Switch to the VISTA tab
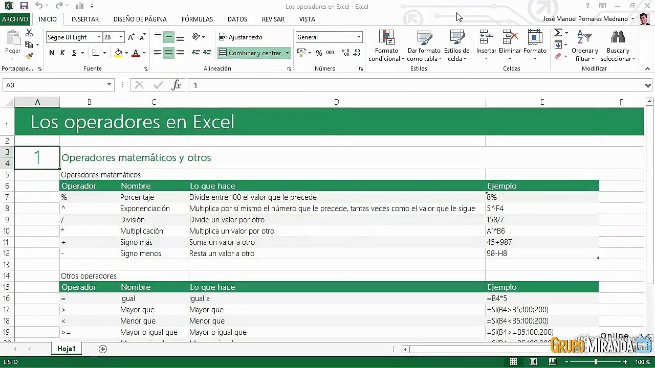Screen dimensions: 655x368 [x=307, y=19]
